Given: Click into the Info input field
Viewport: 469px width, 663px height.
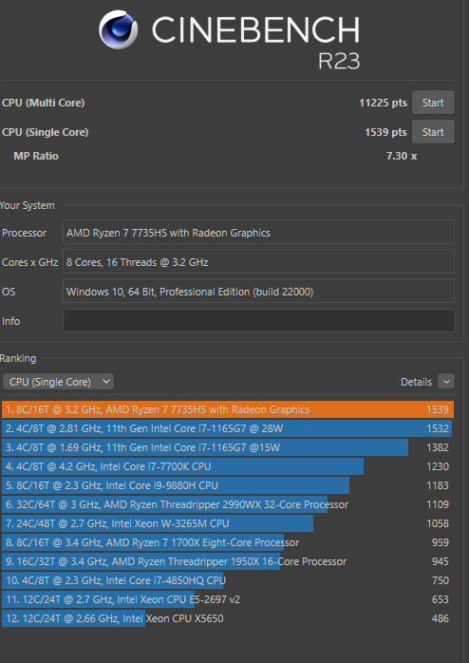Looking at the screenshot, I should click(258, 321).
